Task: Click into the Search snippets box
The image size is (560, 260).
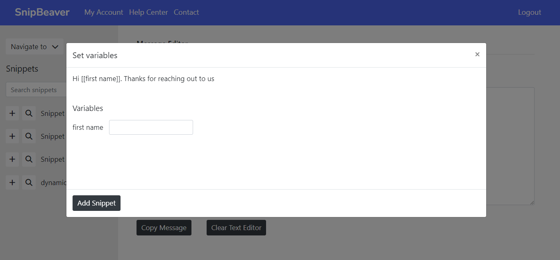Action: coord(36,90)
